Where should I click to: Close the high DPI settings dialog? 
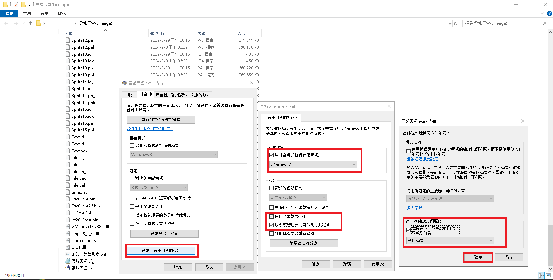pyautogui.click(x=523, y=121)
